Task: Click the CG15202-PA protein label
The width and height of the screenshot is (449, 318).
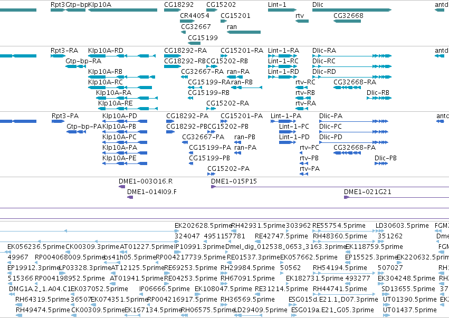Action: [228, 169]
